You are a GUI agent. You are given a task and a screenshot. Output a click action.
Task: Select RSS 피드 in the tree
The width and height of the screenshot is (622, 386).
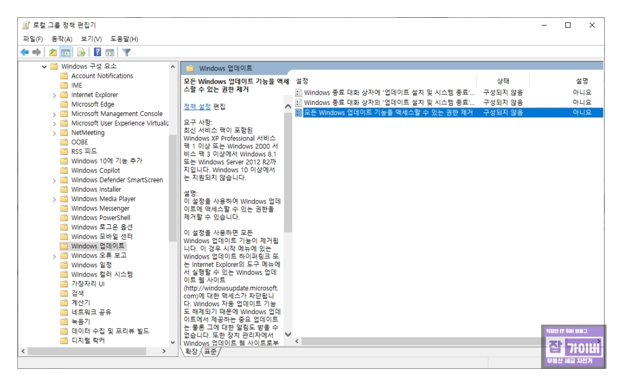pos(84,151)
